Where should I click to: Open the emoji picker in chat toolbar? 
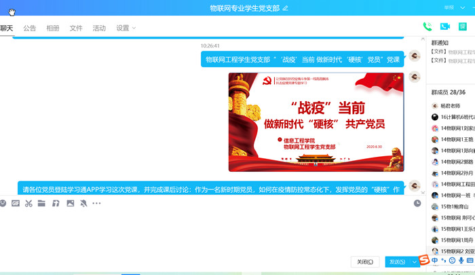[3, 203]
